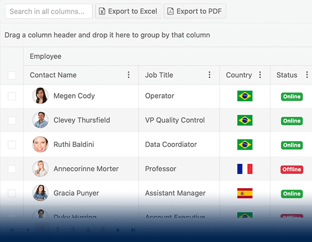Select the Clevey Thursfield row checkbox
This screenshot has height=242, width=312.
[12, 121]
